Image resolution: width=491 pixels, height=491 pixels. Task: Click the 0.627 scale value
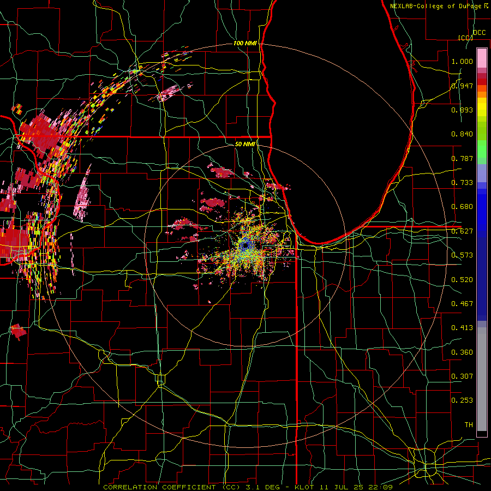[x=462, y=231]
